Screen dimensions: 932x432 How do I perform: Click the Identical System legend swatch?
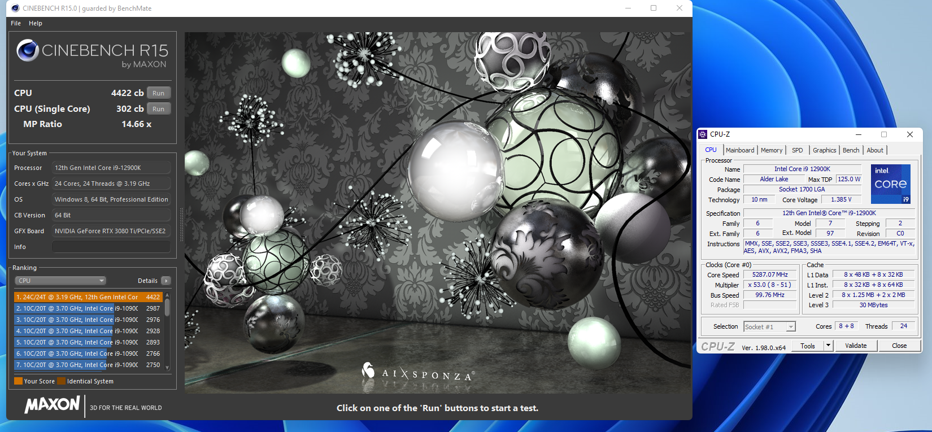click(61, 381)
